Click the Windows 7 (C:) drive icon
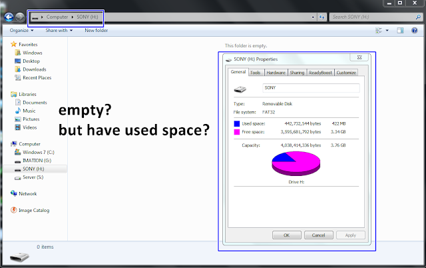The height and width of the screenshot is (268, 426). pos(18,152)
